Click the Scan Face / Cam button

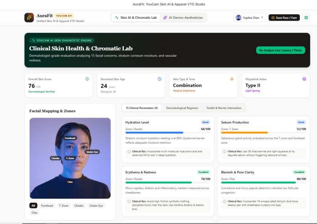(284, 18)
